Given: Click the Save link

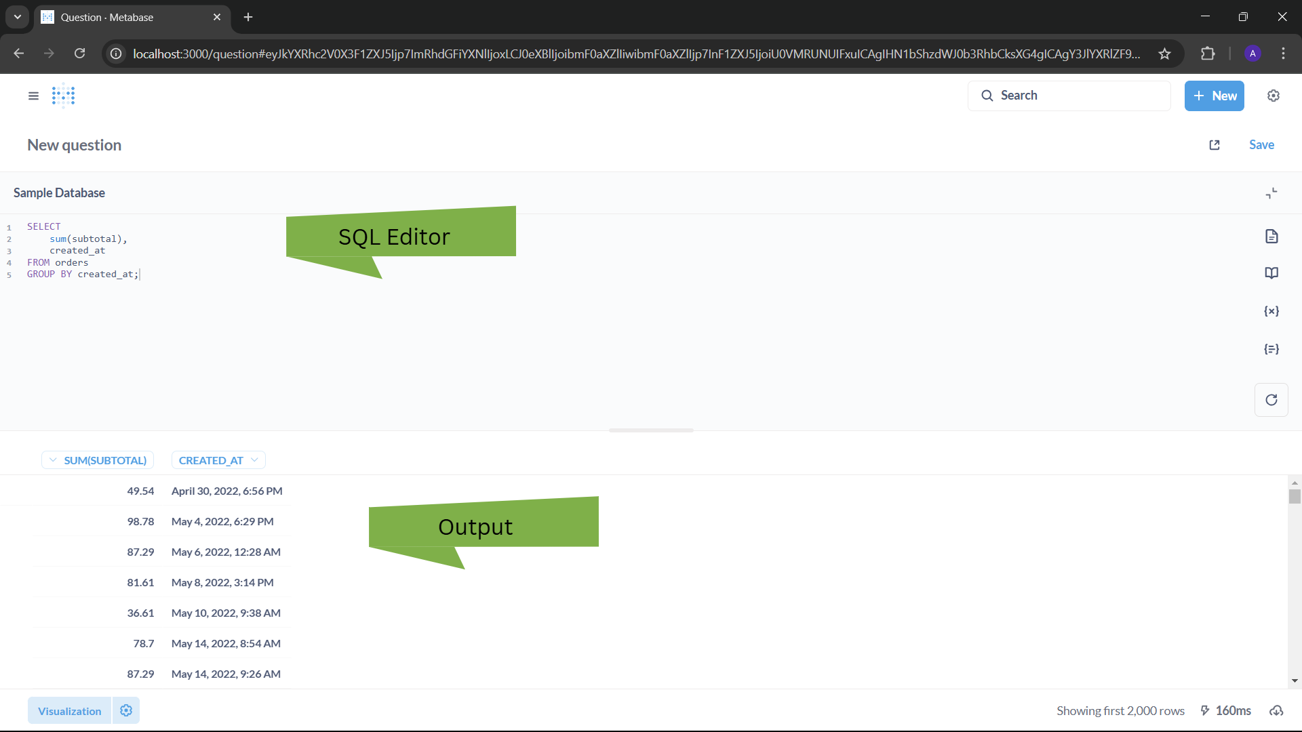Looking at the screenshot, I should click(x=1261, y=145).
